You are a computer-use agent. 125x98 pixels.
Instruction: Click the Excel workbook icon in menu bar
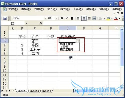coord(4,9)
